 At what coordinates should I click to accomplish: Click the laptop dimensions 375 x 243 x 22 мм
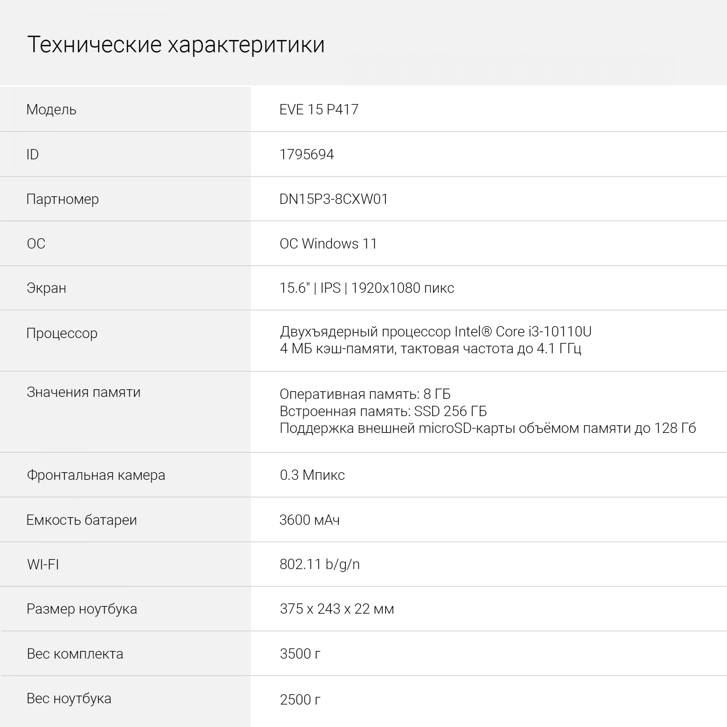pyautogui.click(x=336, y=609)
